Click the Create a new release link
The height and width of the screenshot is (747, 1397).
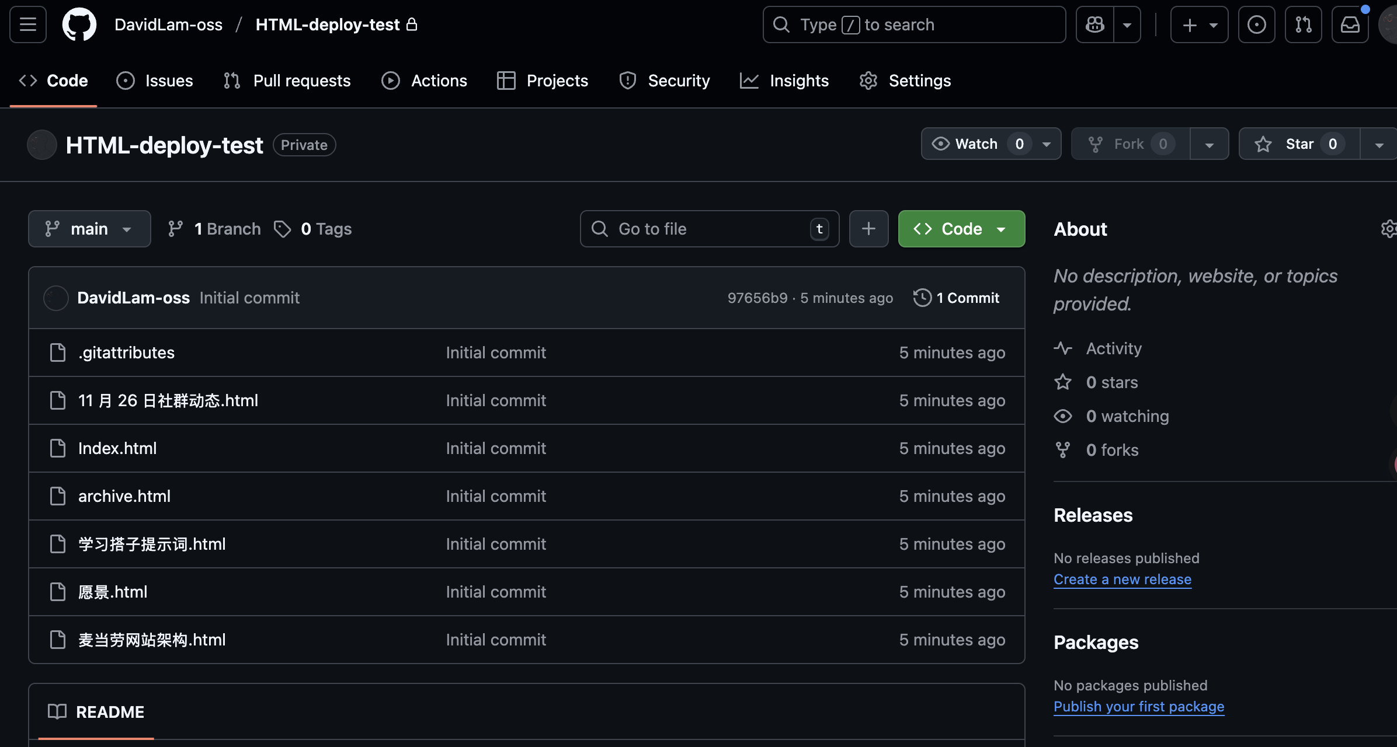1123,579
